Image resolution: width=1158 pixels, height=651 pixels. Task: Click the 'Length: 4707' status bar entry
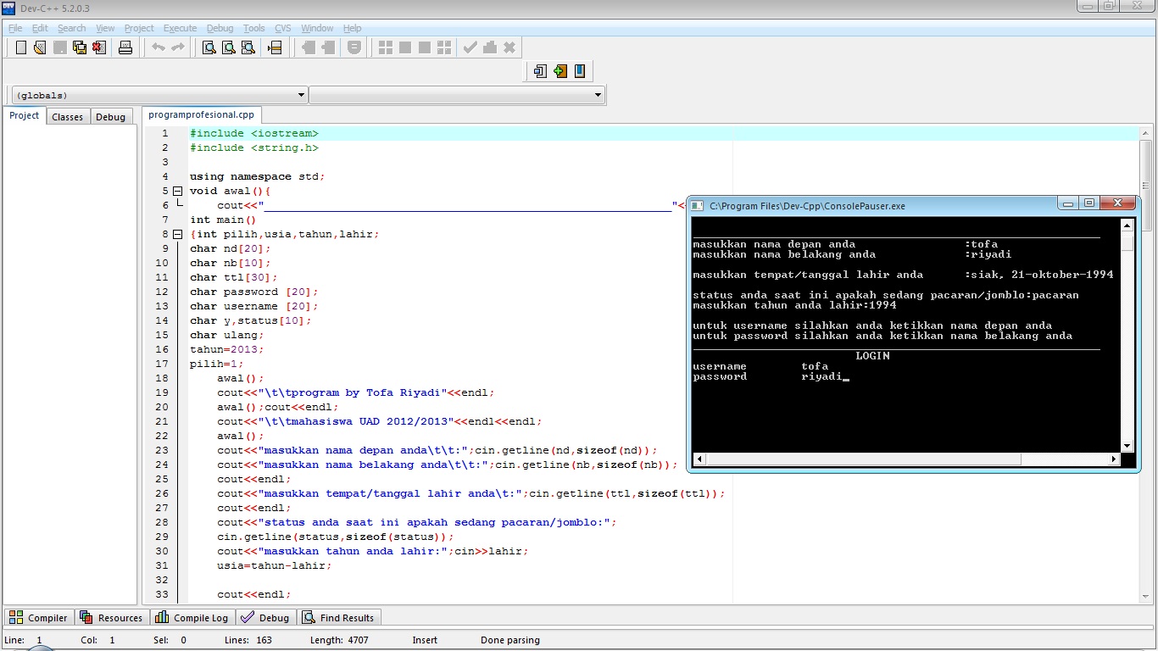point(339,640)
